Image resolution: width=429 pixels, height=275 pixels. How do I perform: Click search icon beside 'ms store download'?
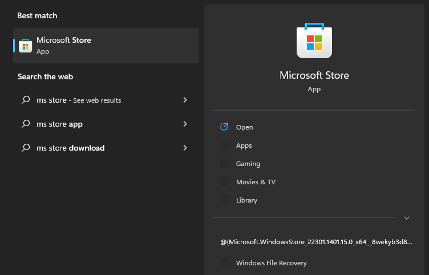click(x=26, y=148)
